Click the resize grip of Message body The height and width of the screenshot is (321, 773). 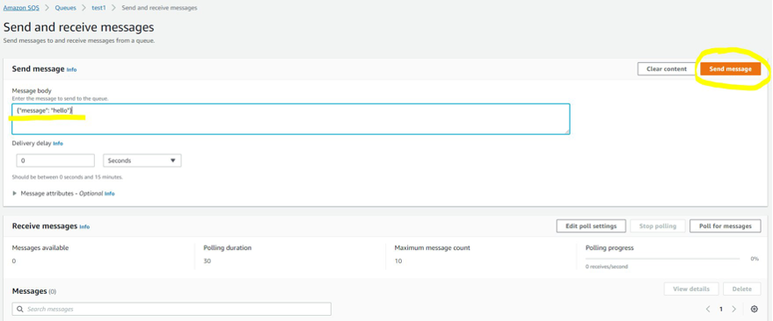pos(567,132)
